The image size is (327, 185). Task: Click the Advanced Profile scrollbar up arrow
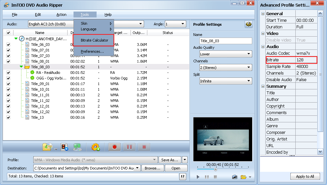320,14
